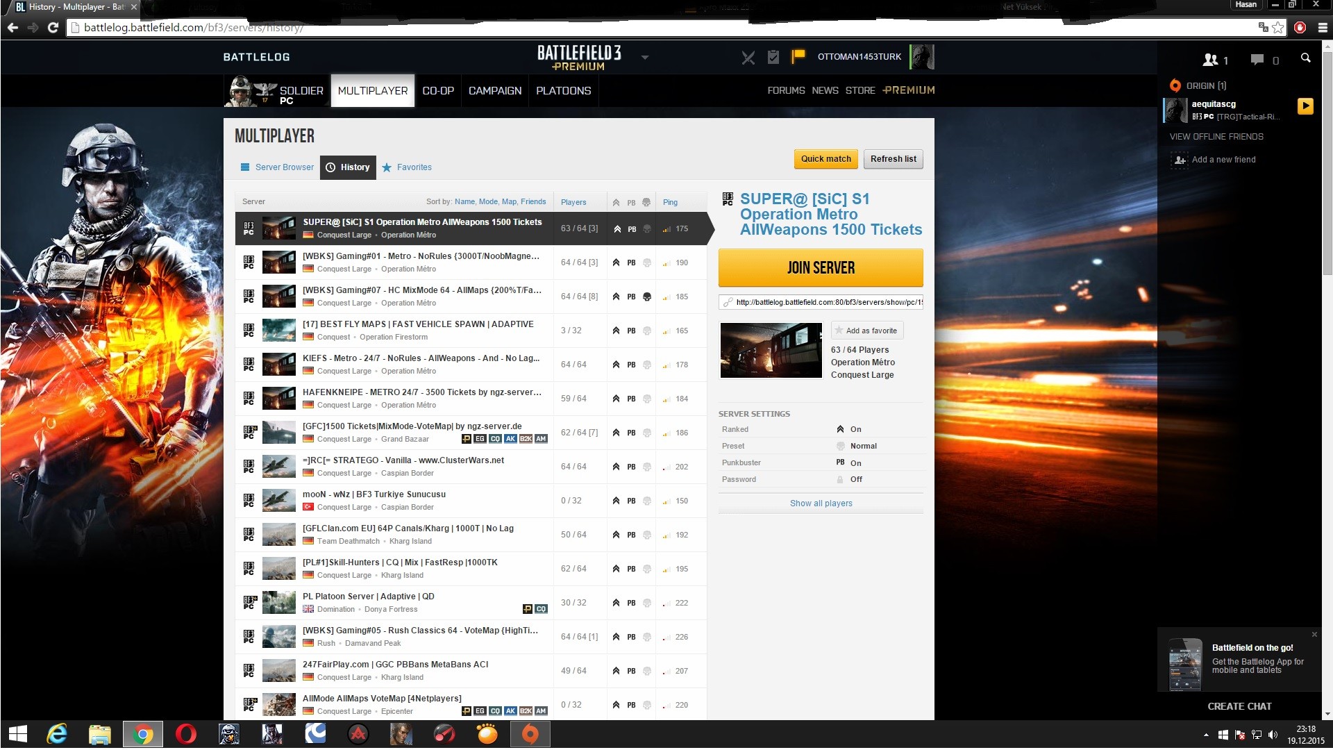Sort server list by Friends

tap(533, 202)
